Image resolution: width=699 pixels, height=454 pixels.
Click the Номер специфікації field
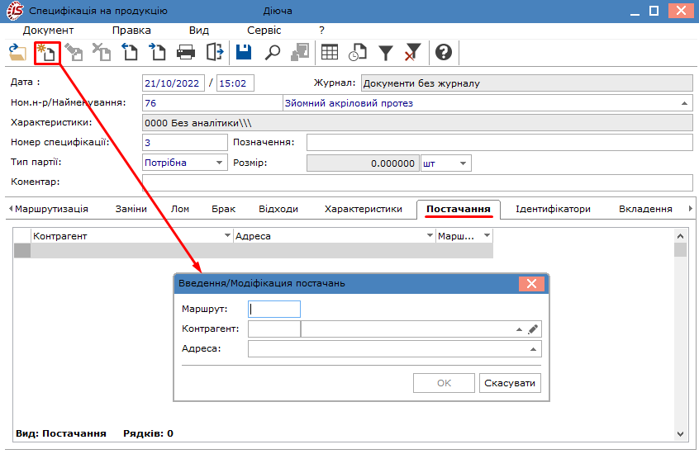point(185,143)
